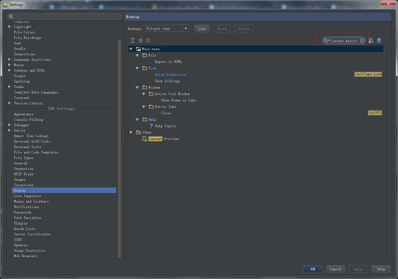Expand the Maven settings node
398x279 pixels.
[x=10, y=65]
